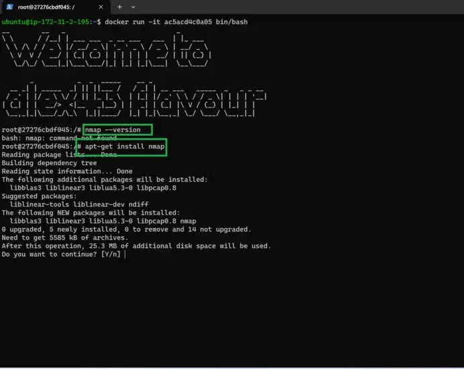The width and height of the screenshot is (464, 369).
Task: Click the 'Reading state information... Done' line
Action: (67, 171)
